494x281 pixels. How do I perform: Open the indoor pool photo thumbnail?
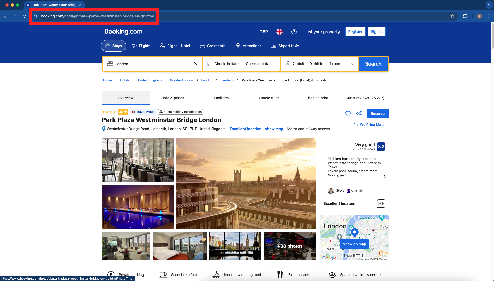(x=138, y=207)
